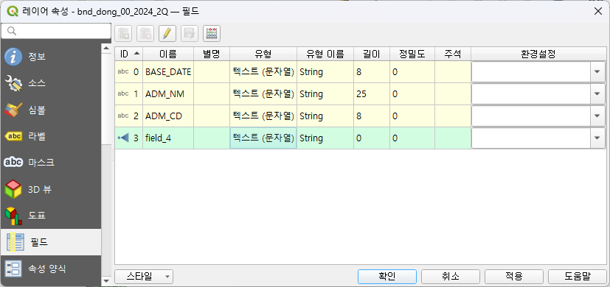Click the 환경설정 column header
The width and height of the screenshot is (610, 287).
538,54
